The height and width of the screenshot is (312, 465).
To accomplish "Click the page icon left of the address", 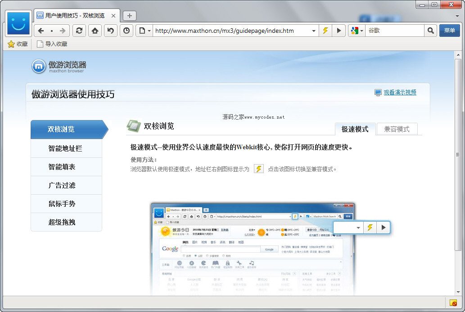I will pyautogui.click(x=142, y=31).
